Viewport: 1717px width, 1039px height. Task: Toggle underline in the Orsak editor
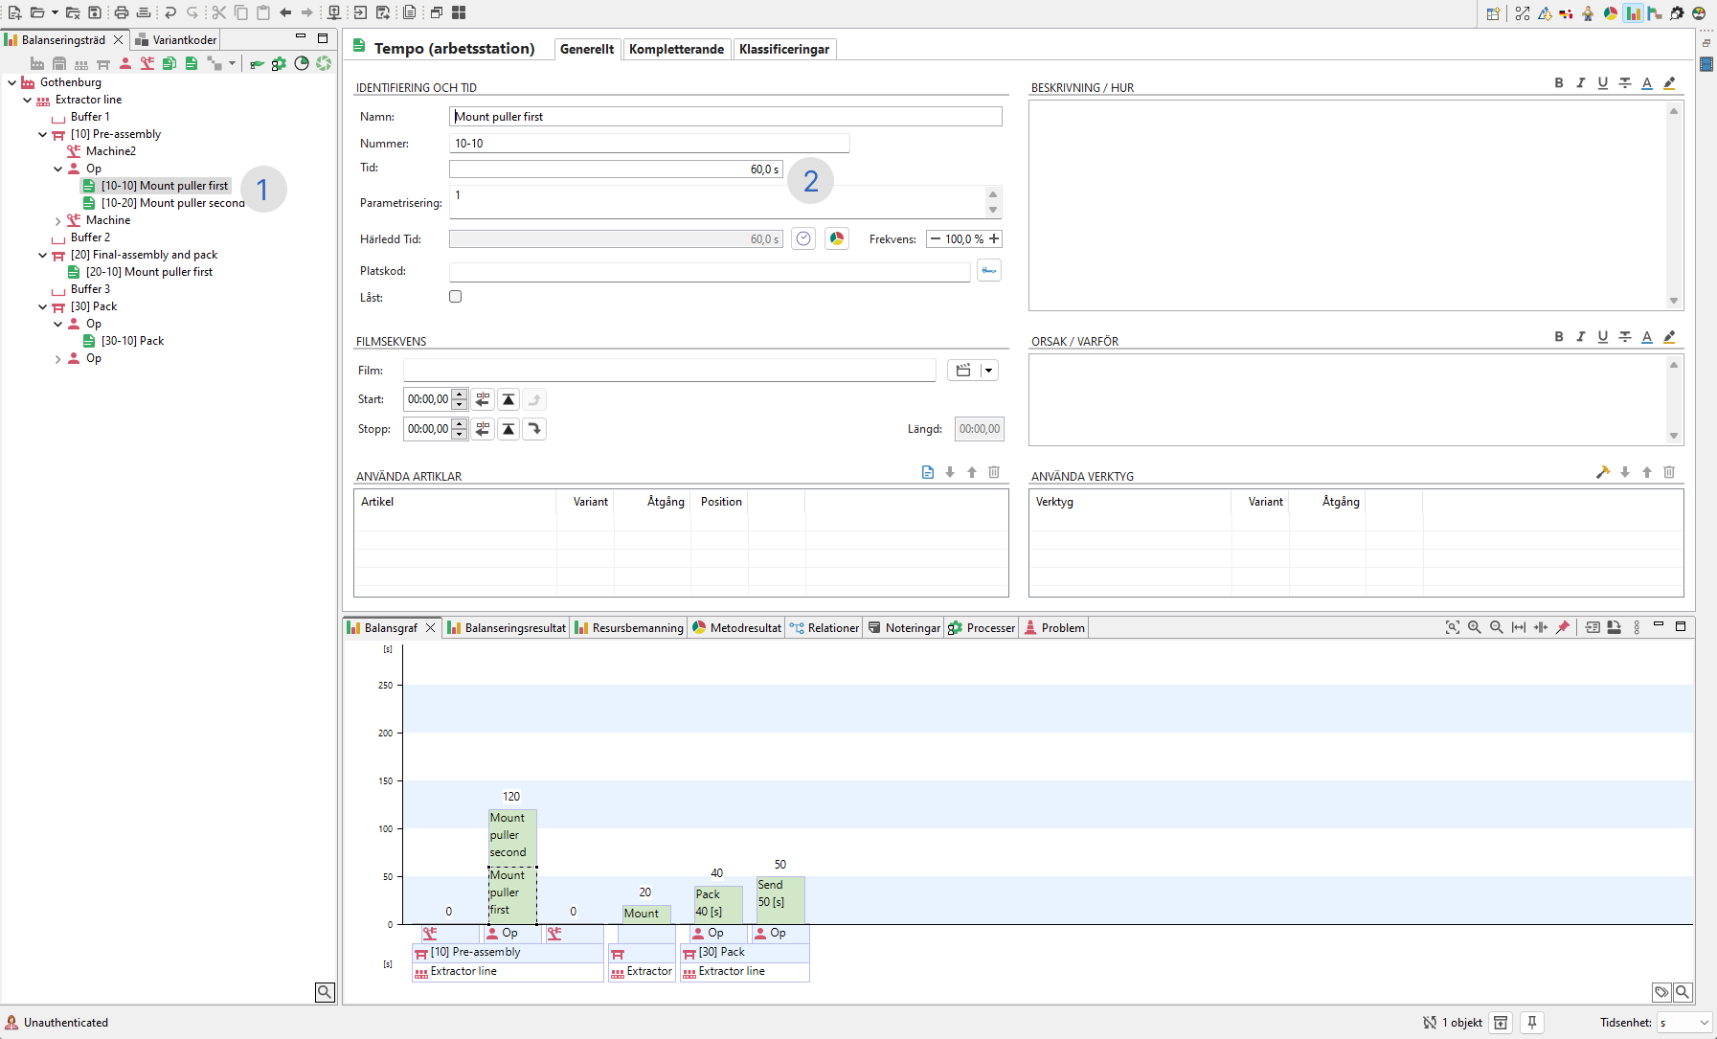1603,337
